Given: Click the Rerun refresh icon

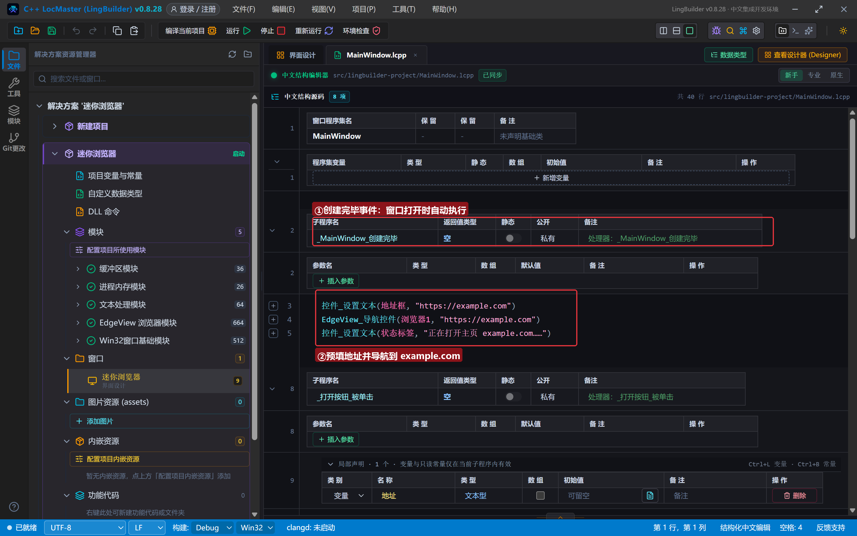Looking at the screenshot, I should [x=328, y=31].
